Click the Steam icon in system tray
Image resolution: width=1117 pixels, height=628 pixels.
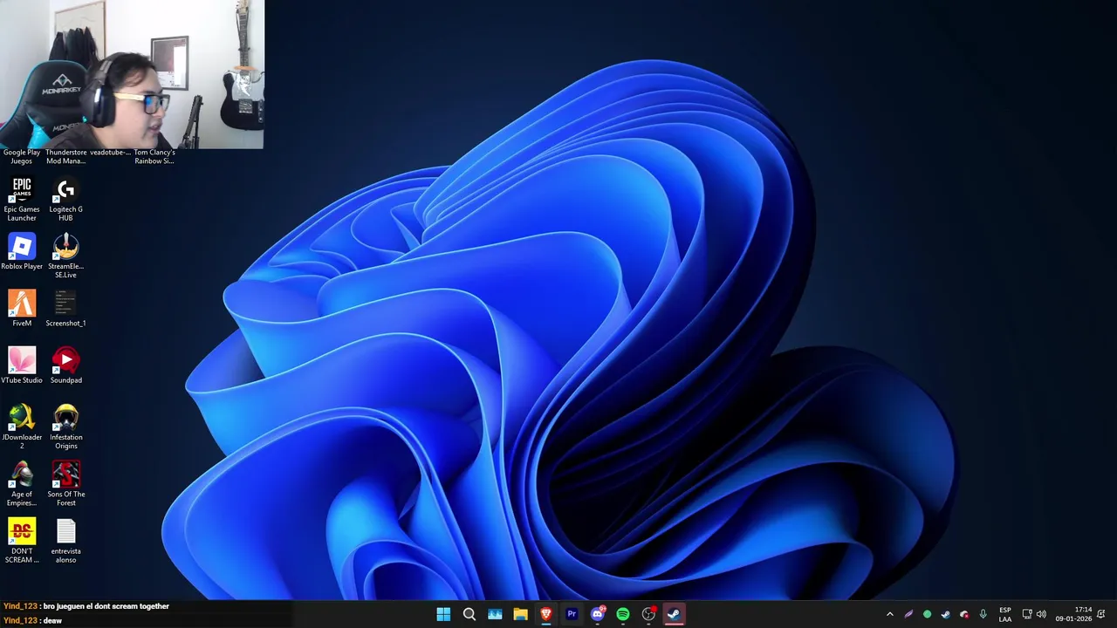[x=945, y=614]
